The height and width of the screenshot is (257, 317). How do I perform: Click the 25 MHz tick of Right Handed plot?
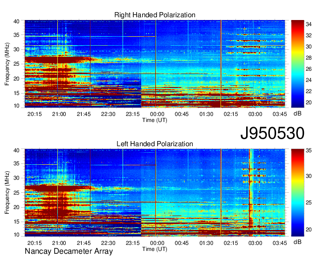[x=16, y=64]
